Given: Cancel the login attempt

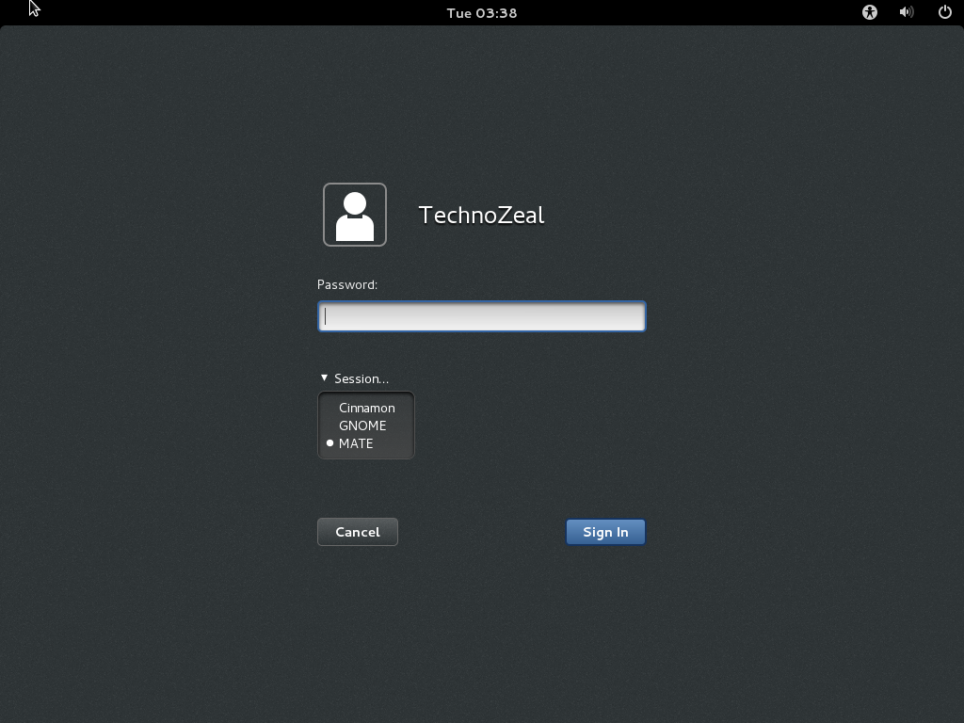Looking at the screenshot, I should 357,532.
